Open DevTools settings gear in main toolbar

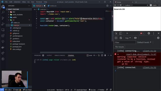(x=149, y=33)
